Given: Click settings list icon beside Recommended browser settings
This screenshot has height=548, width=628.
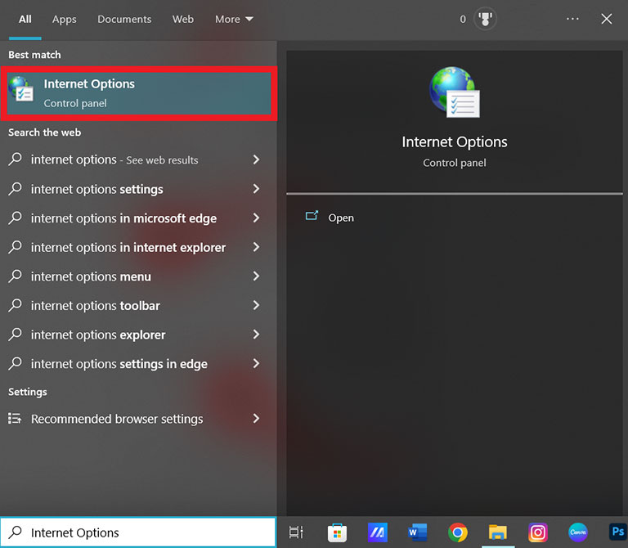Looking at the screenshot, I should (15, 419).
